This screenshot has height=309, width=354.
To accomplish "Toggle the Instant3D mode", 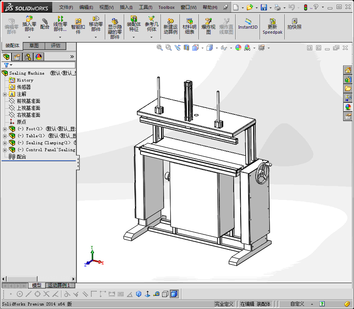I will (x=248, y=24).
